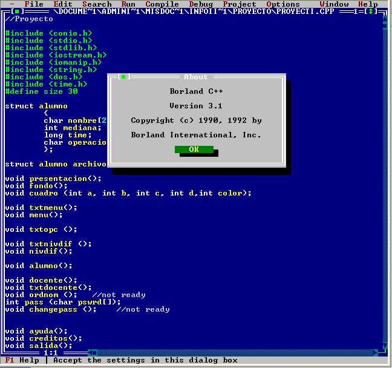The width and height of the screenshot is (392, 368).
Task: Click the 'void txtnivdif ();' line
Action: coord(48,244)
